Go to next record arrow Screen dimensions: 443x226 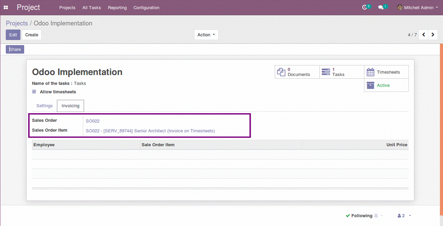point(433,35)
